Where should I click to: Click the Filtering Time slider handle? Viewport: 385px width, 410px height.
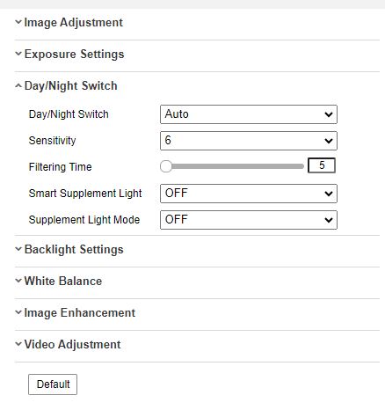[166, 166]
